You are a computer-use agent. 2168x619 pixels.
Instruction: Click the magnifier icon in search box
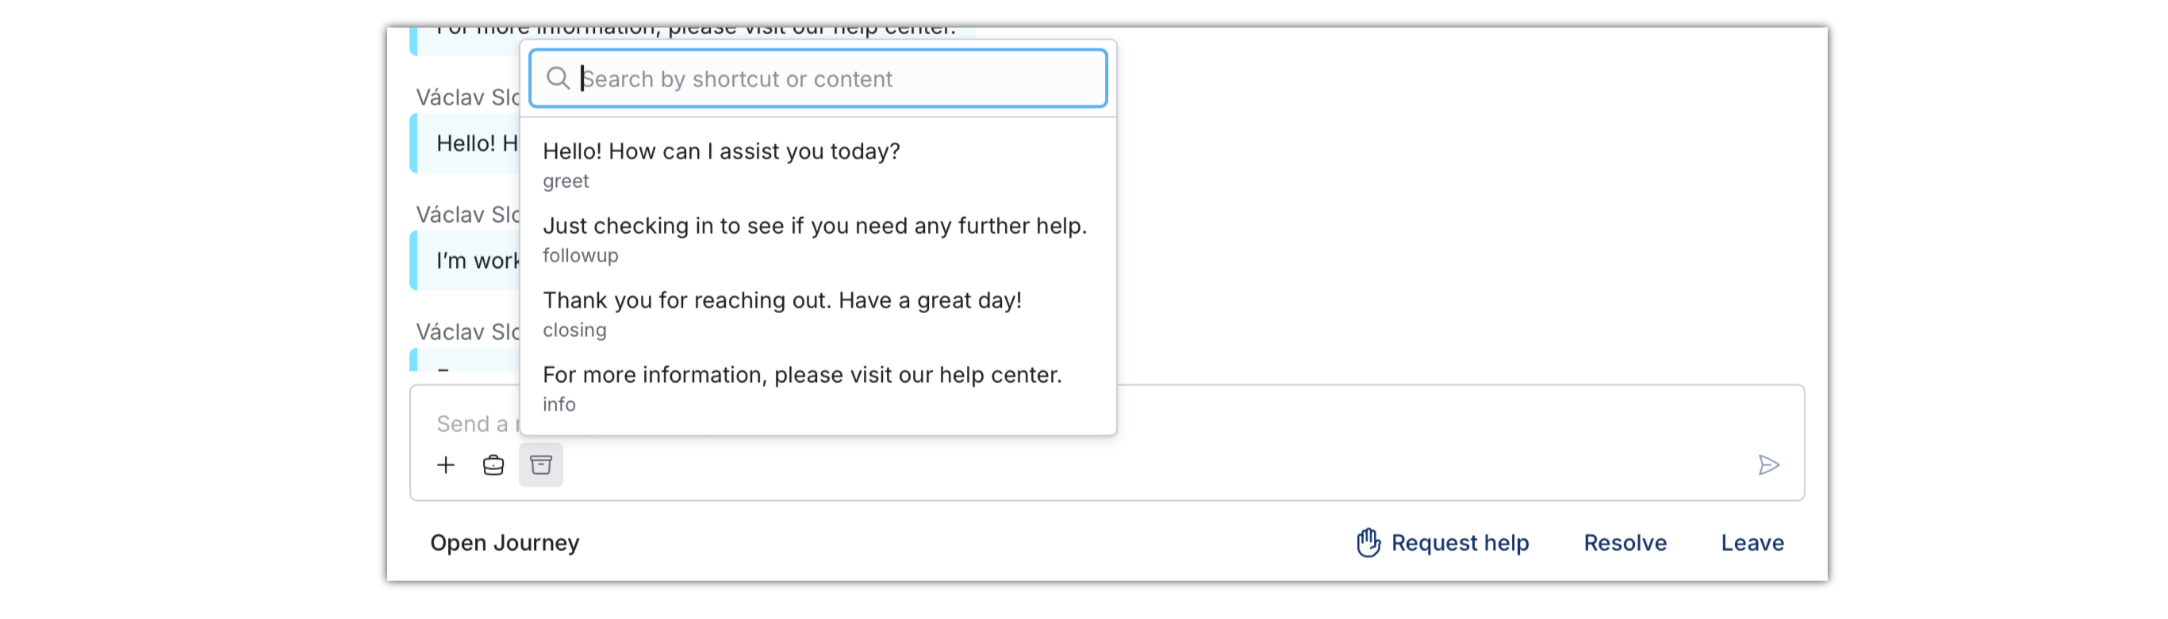click(x=558, y=78)
